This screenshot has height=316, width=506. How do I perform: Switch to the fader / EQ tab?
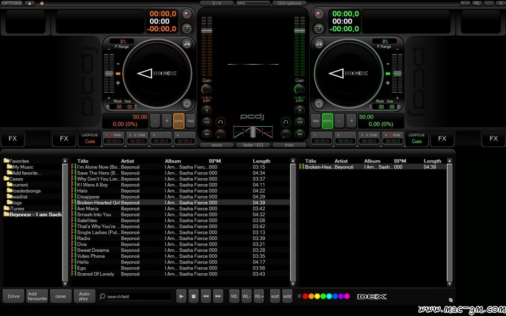coord(253,145)
